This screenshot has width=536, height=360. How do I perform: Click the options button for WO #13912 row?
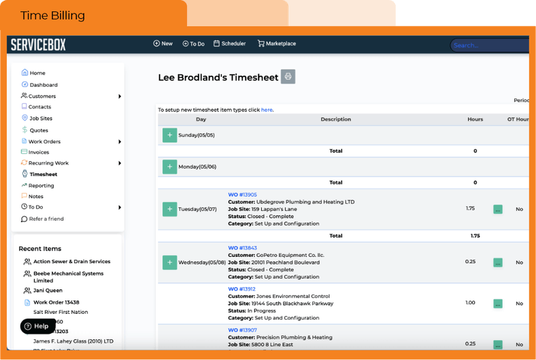(498, 304)
